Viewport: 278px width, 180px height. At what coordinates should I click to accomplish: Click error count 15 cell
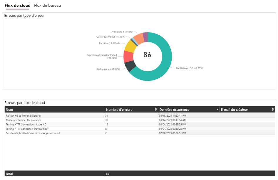(107, 124)
